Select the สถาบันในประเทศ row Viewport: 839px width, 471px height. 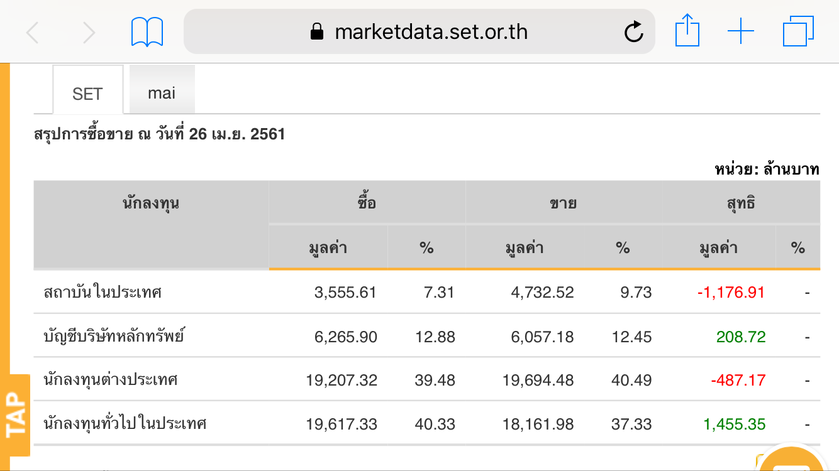[x=103, y=292]
